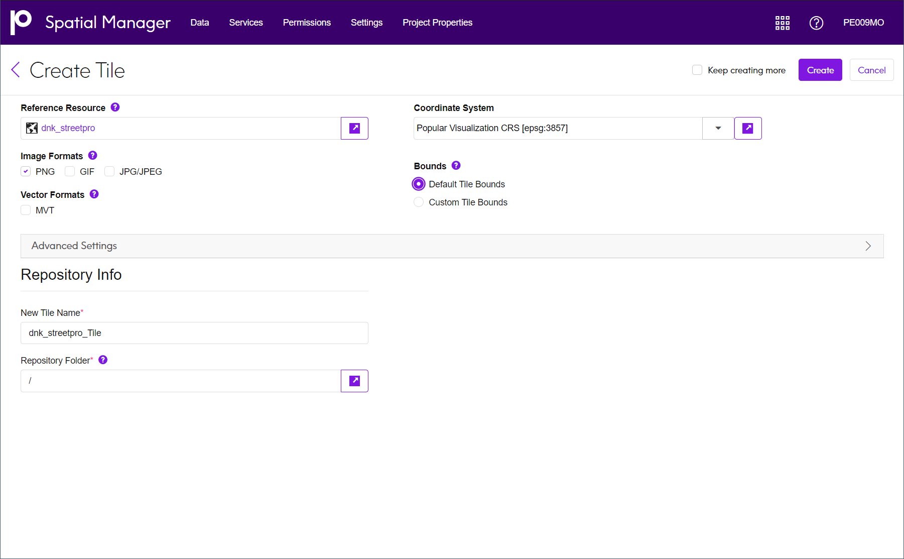Show help for Vector Formats
Image resolution: width=904 pixels, height=559 pixels.
94,194
